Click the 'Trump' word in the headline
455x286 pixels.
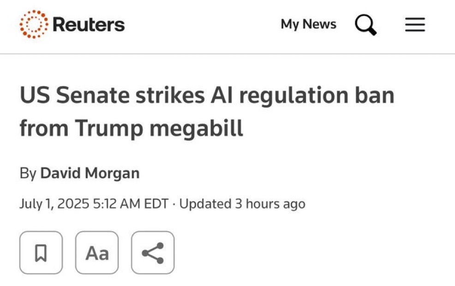click(109, 128)
